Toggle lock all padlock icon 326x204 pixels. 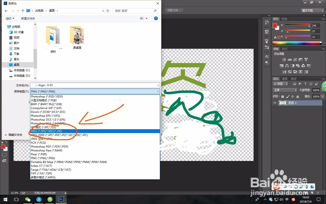pos(298,97)
